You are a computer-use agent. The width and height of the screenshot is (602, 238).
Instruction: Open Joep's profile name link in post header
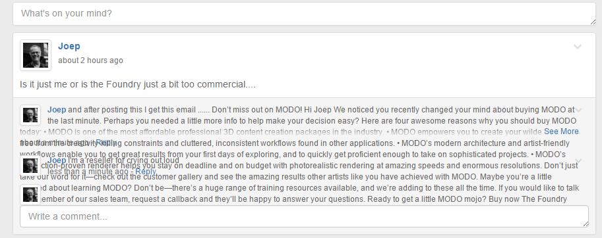[69, 46]
